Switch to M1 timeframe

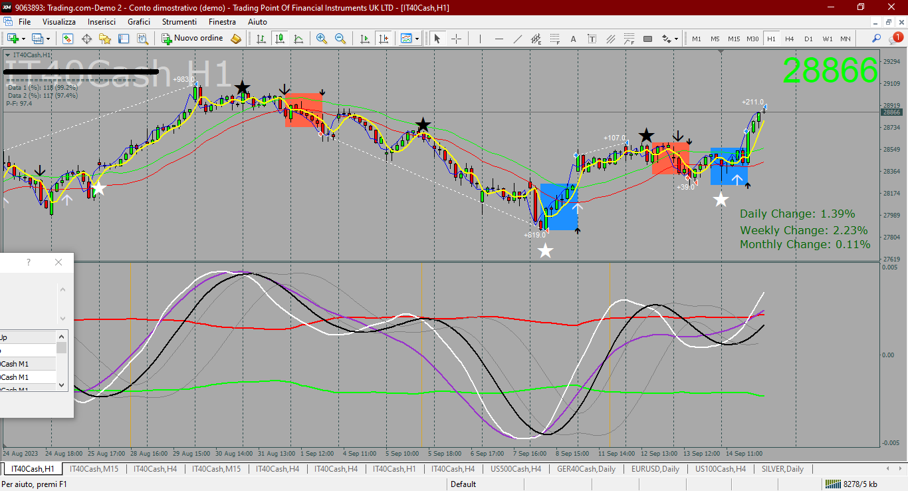pos(697,39)
